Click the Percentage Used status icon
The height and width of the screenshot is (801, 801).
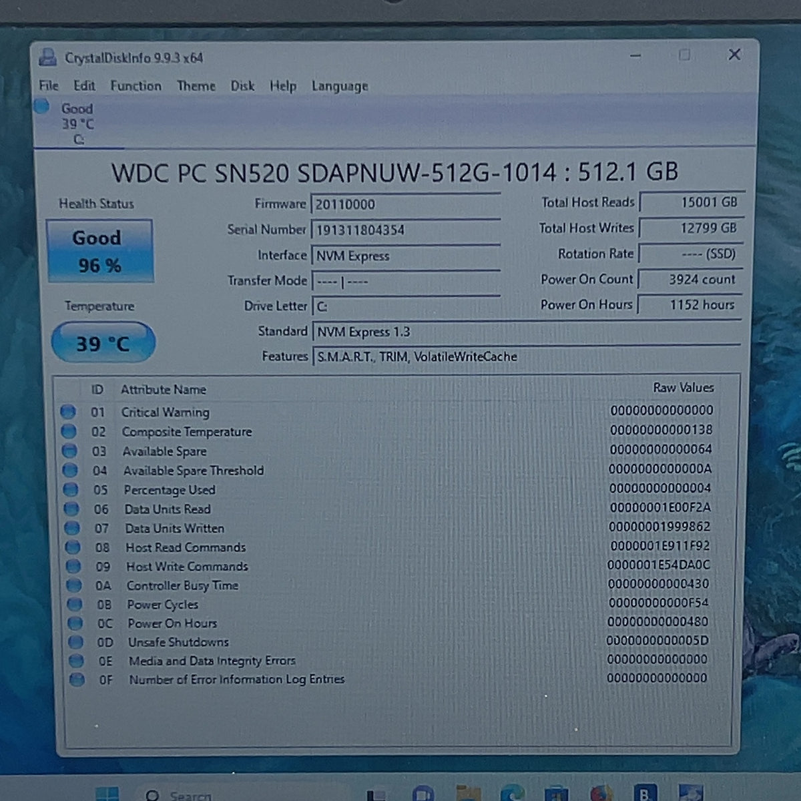[x=71, y=489]
